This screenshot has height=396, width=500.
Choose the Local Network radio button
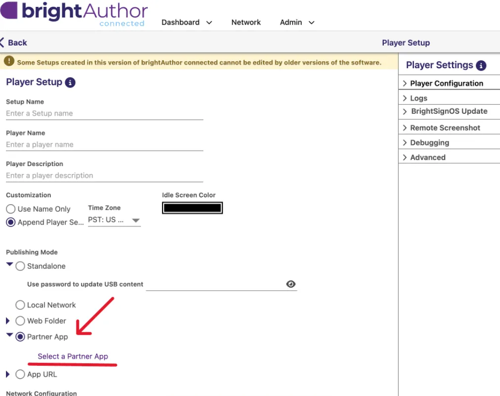tap(20, 305)
